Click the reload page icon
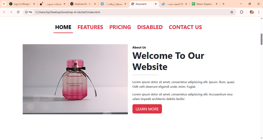This screenshot has height=140, width=263. coord(18,12)
